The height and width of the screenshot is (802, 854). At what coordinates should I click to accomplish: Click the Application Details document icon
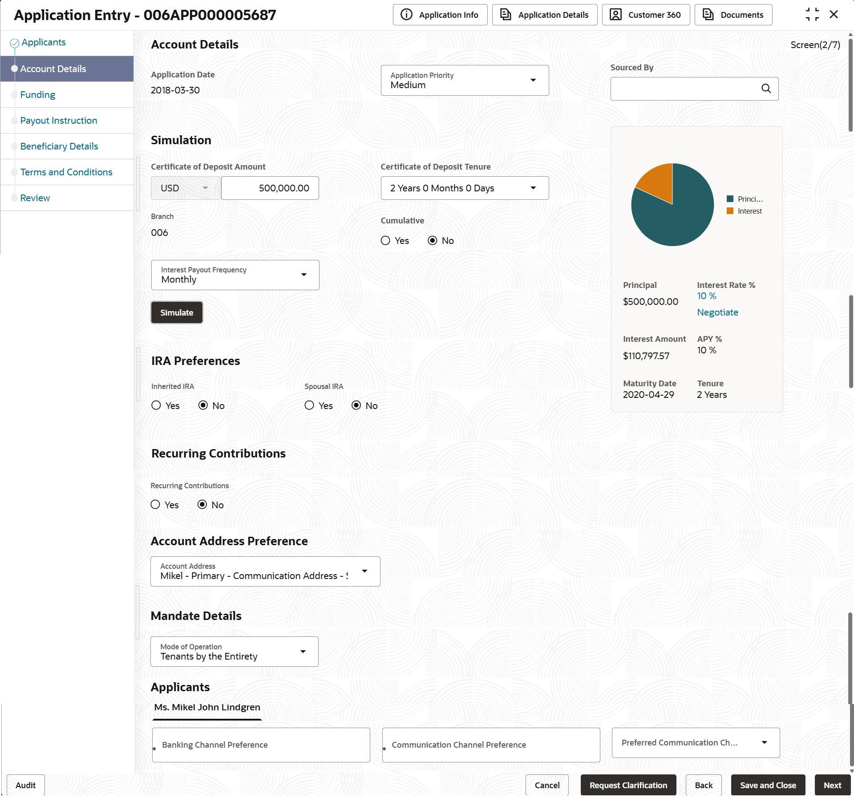506,15
